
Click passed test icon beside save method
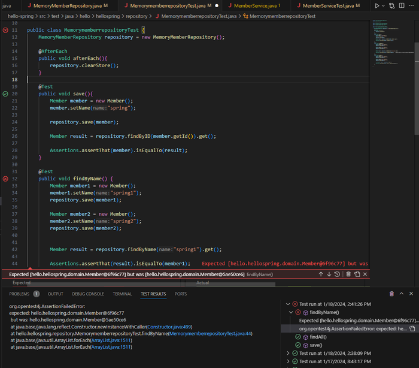point(5,94)
